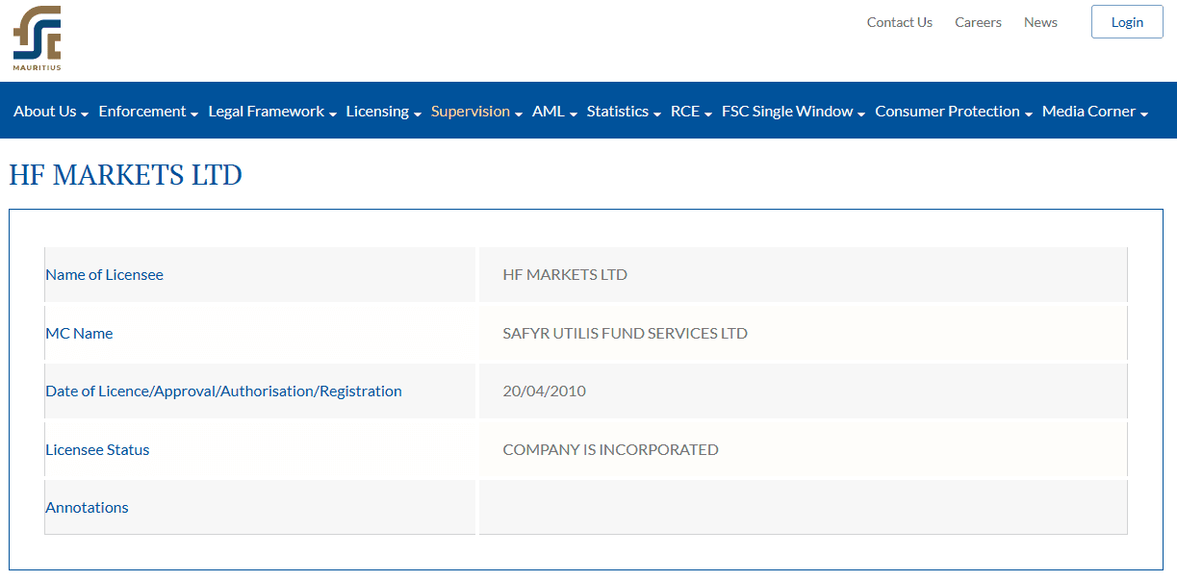Viewport: 1177px width, 581px height.
Task: Open the Statistics menu item
Action: click(624, 112)
